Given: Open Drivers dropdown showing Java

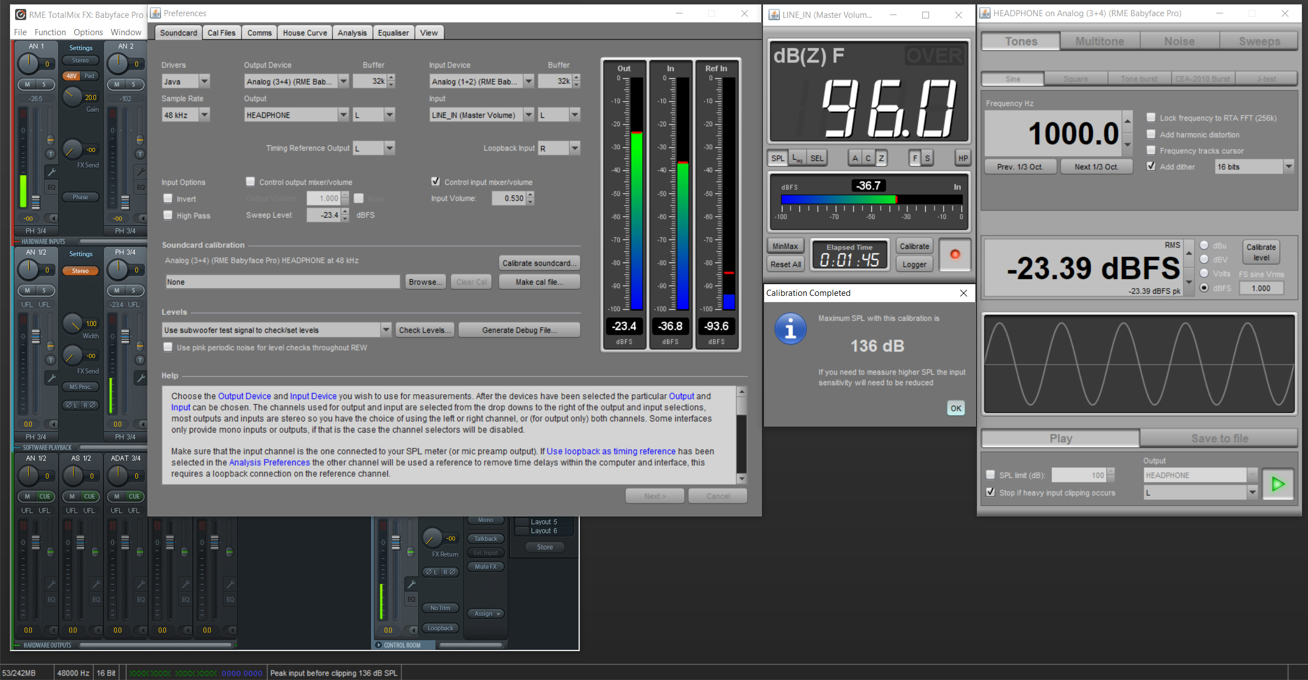Looking at the screenshot, I should 186,82.
